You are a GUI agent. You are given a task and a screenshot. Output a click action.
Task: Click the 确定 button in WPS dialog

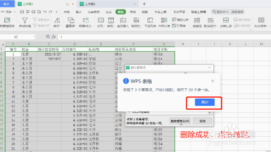(x=205, y=102)
